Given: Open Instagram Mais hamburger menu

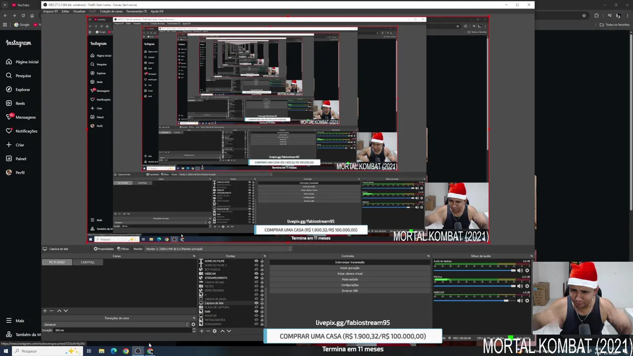Looking at the screenshot, I should [x=9, y=321].
